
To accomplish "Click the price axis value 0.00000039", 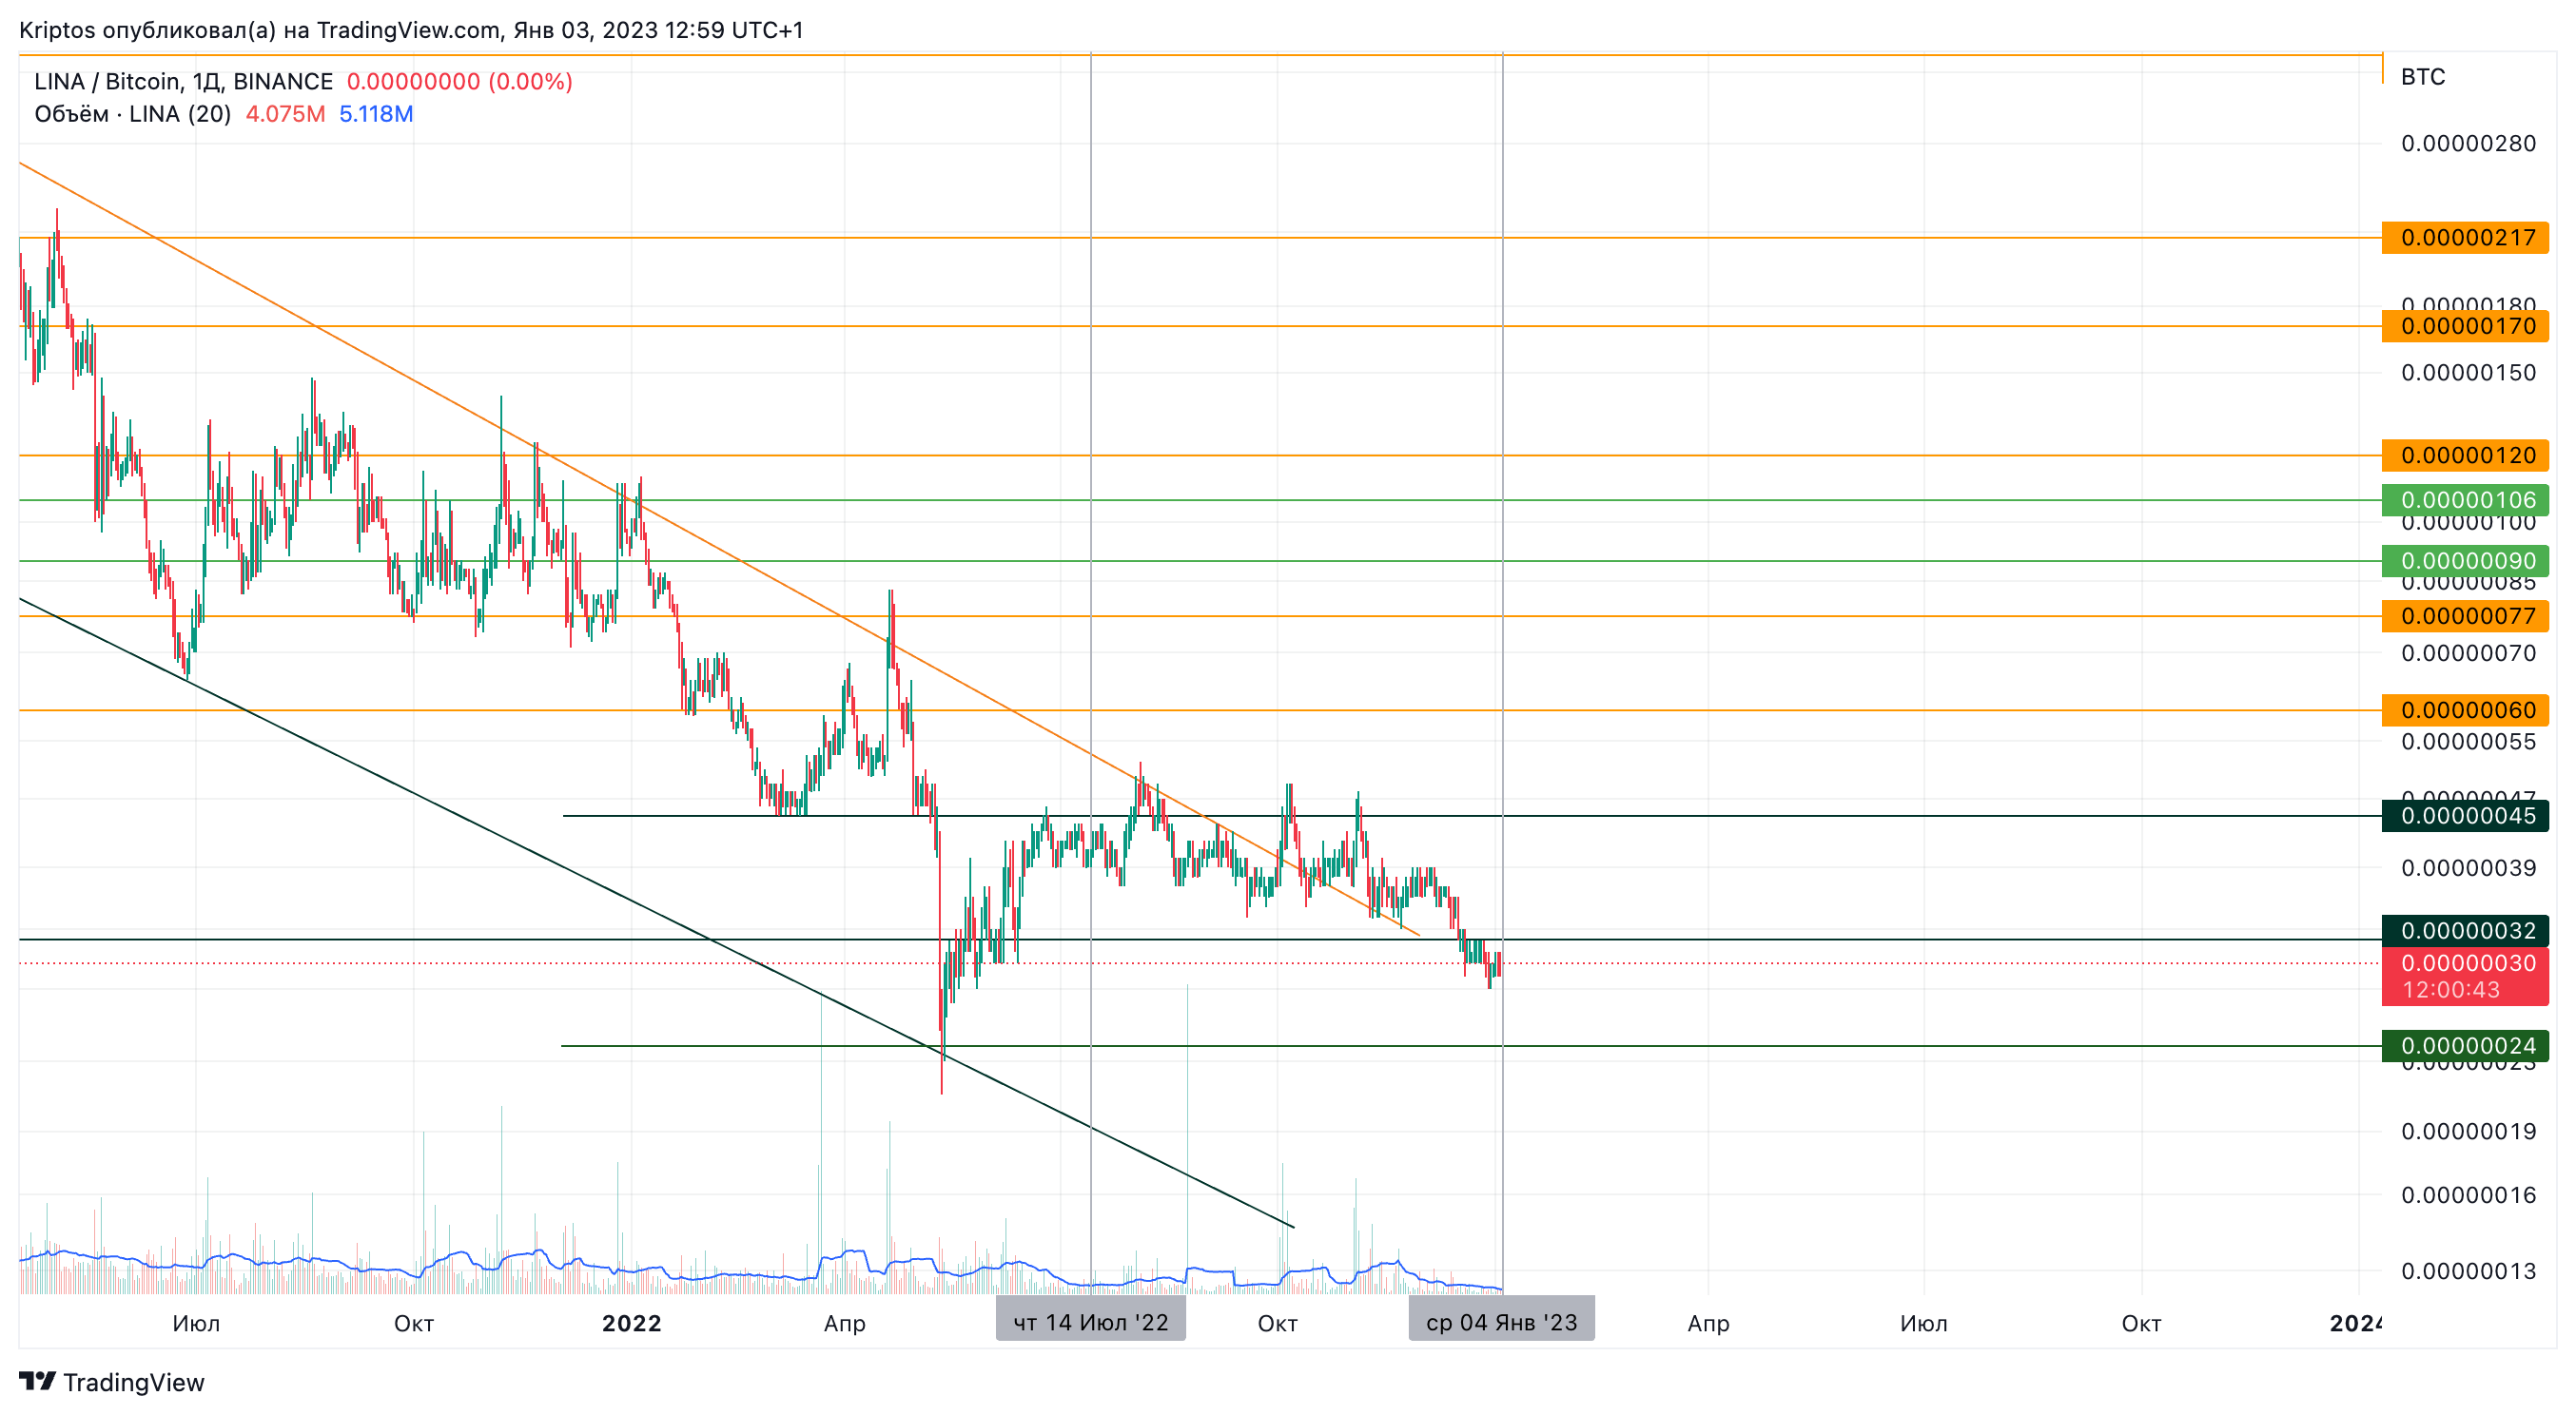I will [x=2468, y=868].
